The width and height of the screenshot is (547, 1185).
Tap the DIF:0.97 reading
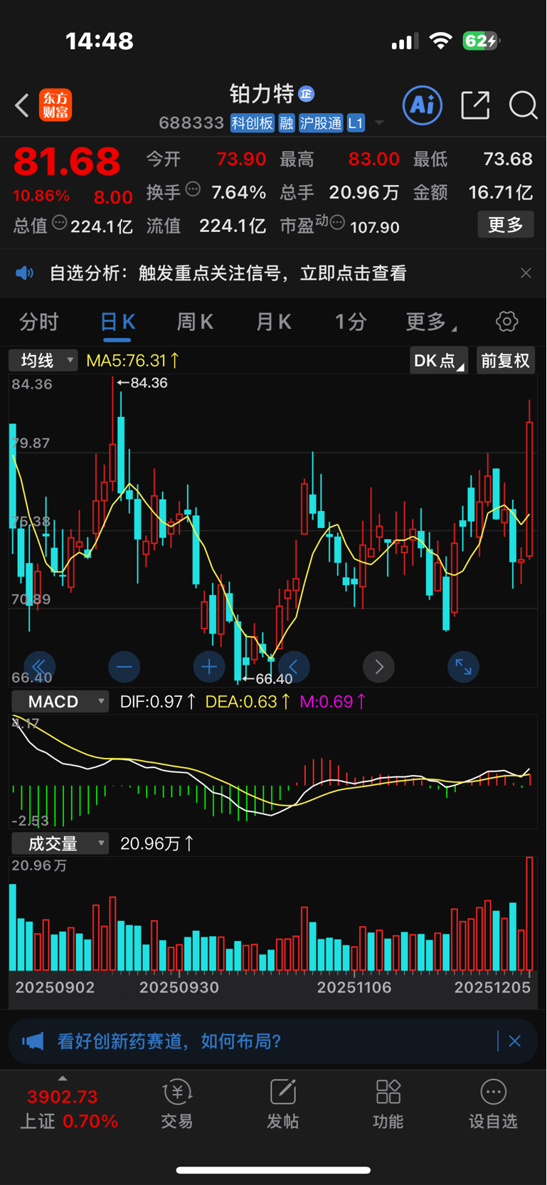(x=158, y=702)
